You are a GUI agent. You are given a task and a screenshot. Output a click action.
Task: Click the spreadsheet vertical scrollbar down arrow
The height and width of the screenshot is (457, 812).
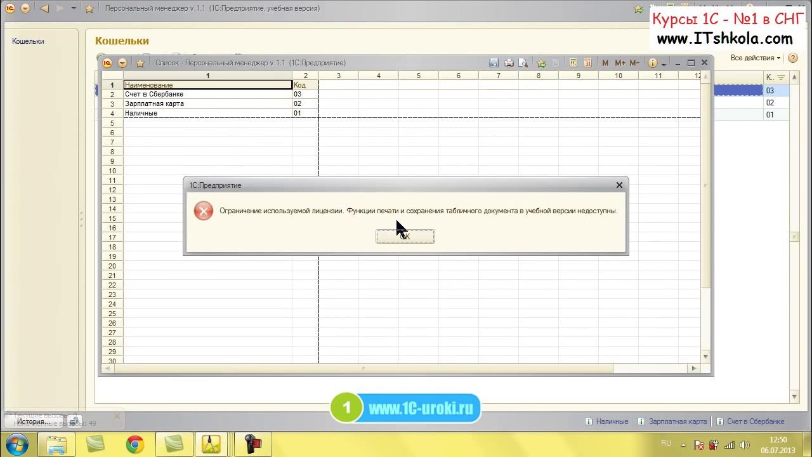pyautogui.click(x=705, y=357)
